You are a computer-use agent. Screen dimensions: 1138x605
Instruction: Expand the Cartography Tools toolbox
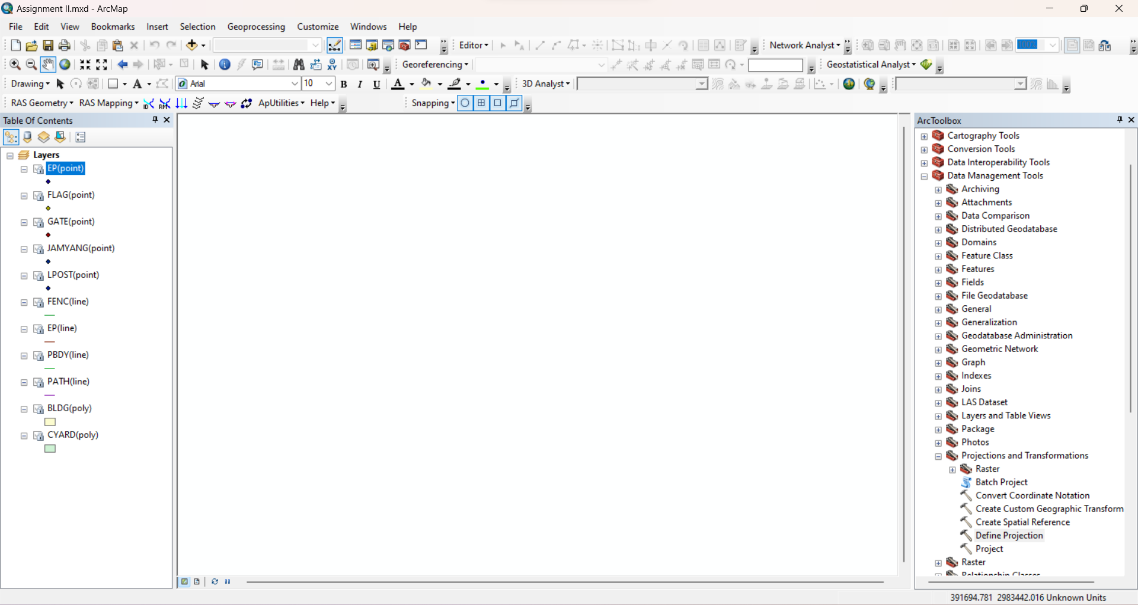(x=924, y=136)
